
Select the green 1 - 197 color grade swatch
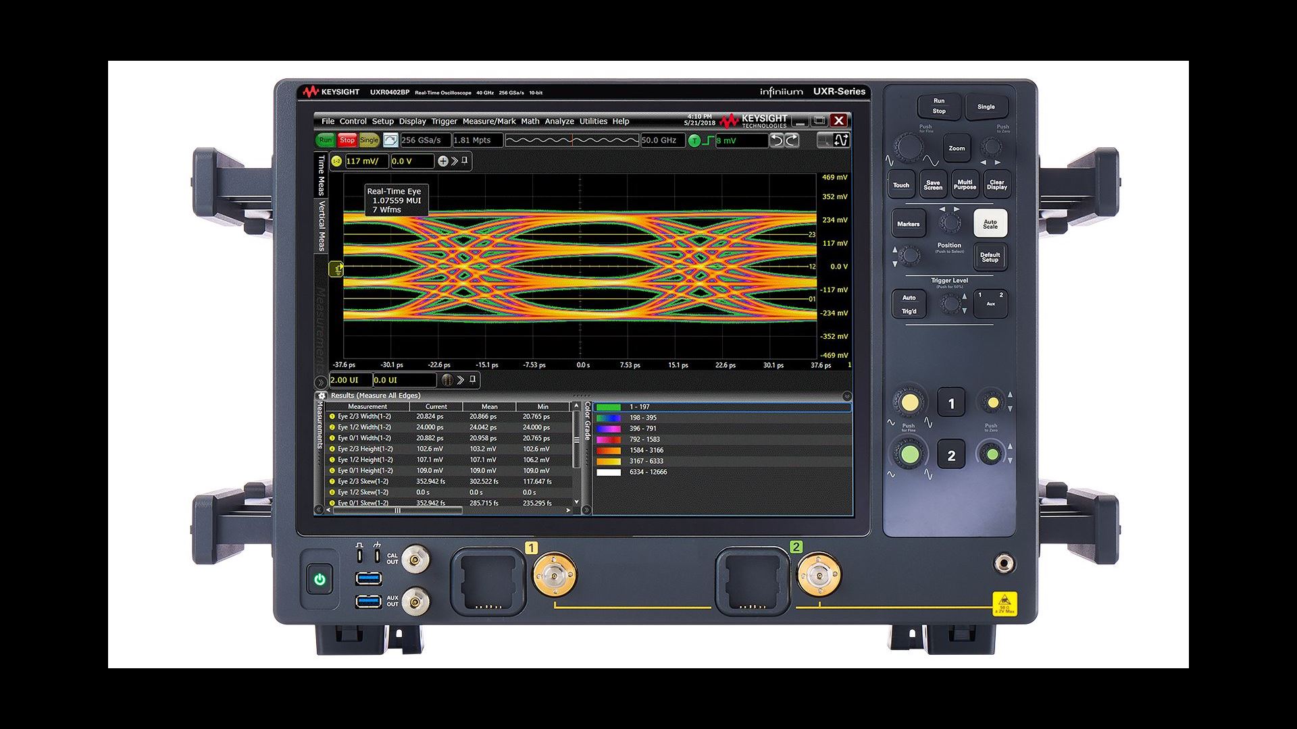pos(608,407)
